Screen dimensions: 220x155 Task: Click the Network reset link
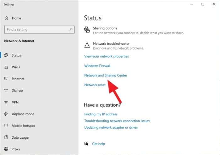pyautogui.click(x=95, y=85)
